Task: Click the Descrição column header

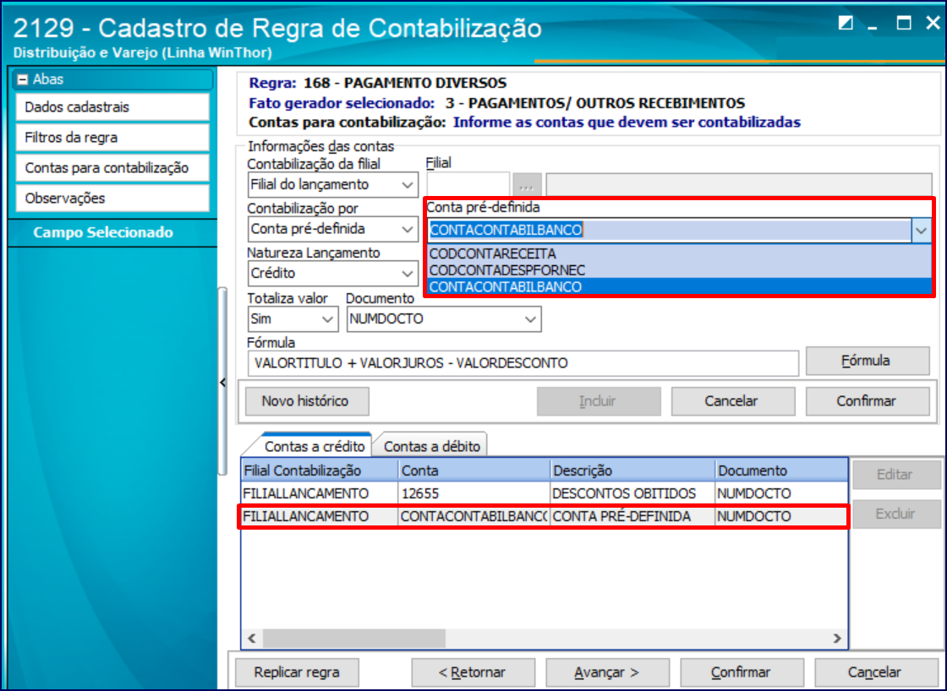Action: [x=632, y=471]
